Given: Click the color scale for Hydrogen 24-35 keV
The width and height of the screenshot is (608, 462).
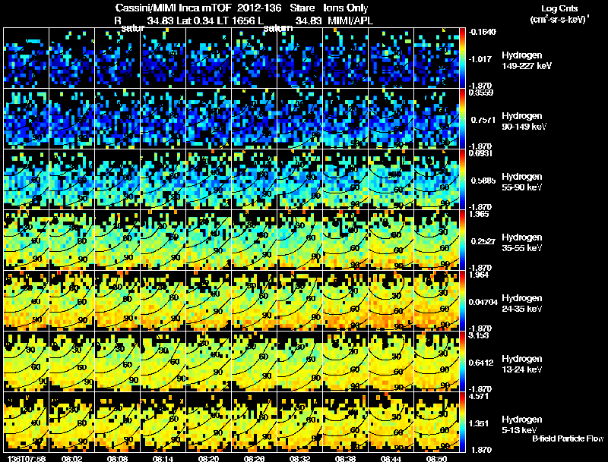Looking at the screenshot, I should click(462, 300).
